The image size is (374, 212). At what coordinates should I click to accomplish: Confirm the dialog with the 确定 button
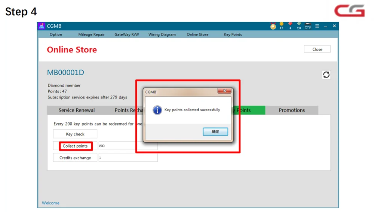point(215,132)
